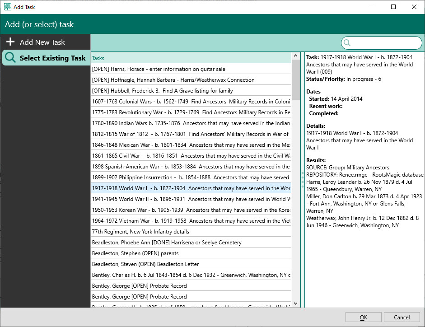Viewport: 425px width, 327px height.
Task: Type in the task search field
Action: pyautogui.click(x=385, y=43)
